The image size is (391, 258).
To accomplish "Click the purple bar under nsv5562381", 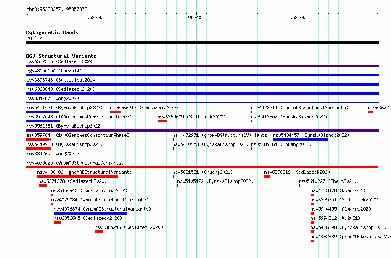I will [202, 130].
